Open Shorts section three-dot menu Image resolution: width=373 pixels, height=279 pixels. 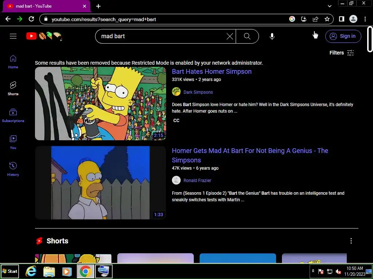[351, 241]
